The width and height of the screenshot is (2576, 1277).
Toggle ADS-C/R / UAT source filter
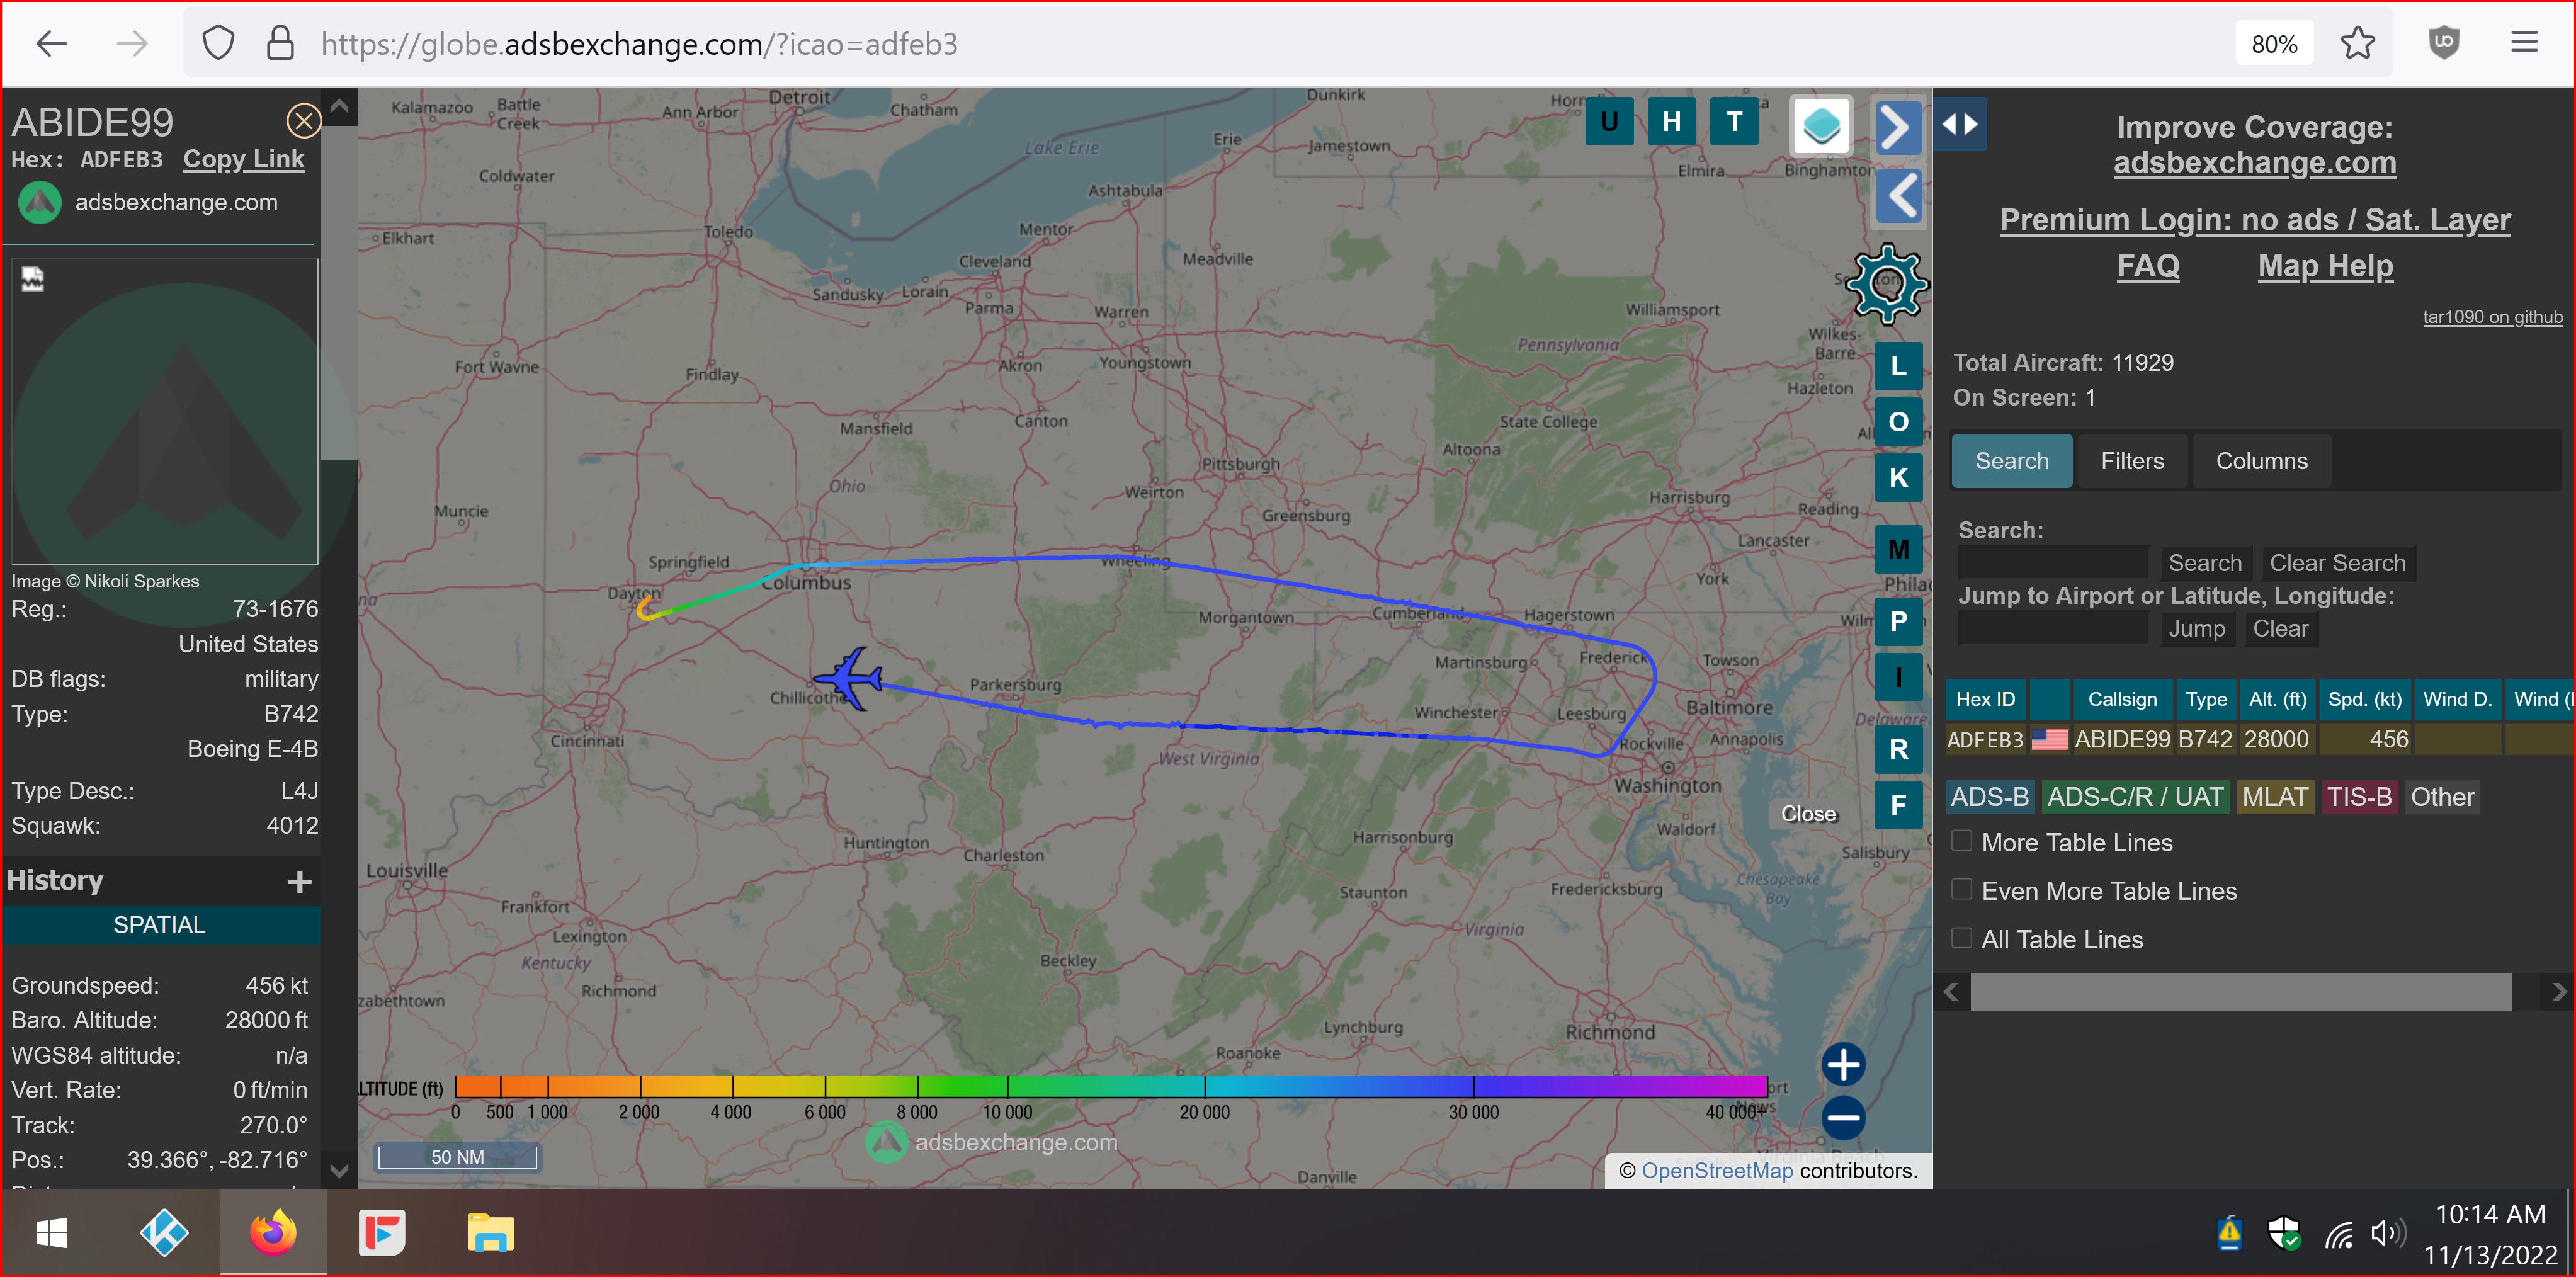[x=2135, y=797]
